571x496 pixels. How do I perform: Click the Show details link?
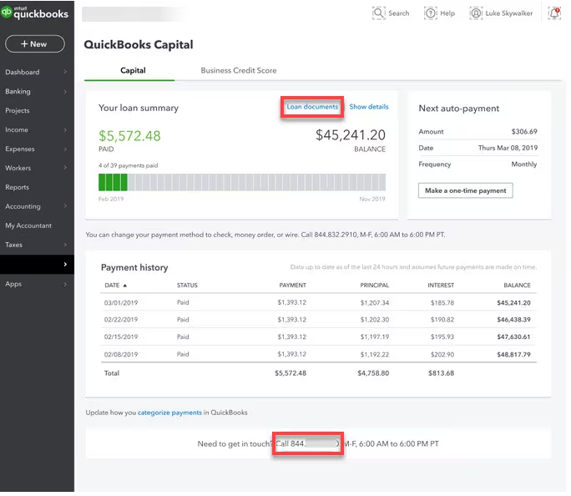368,107
